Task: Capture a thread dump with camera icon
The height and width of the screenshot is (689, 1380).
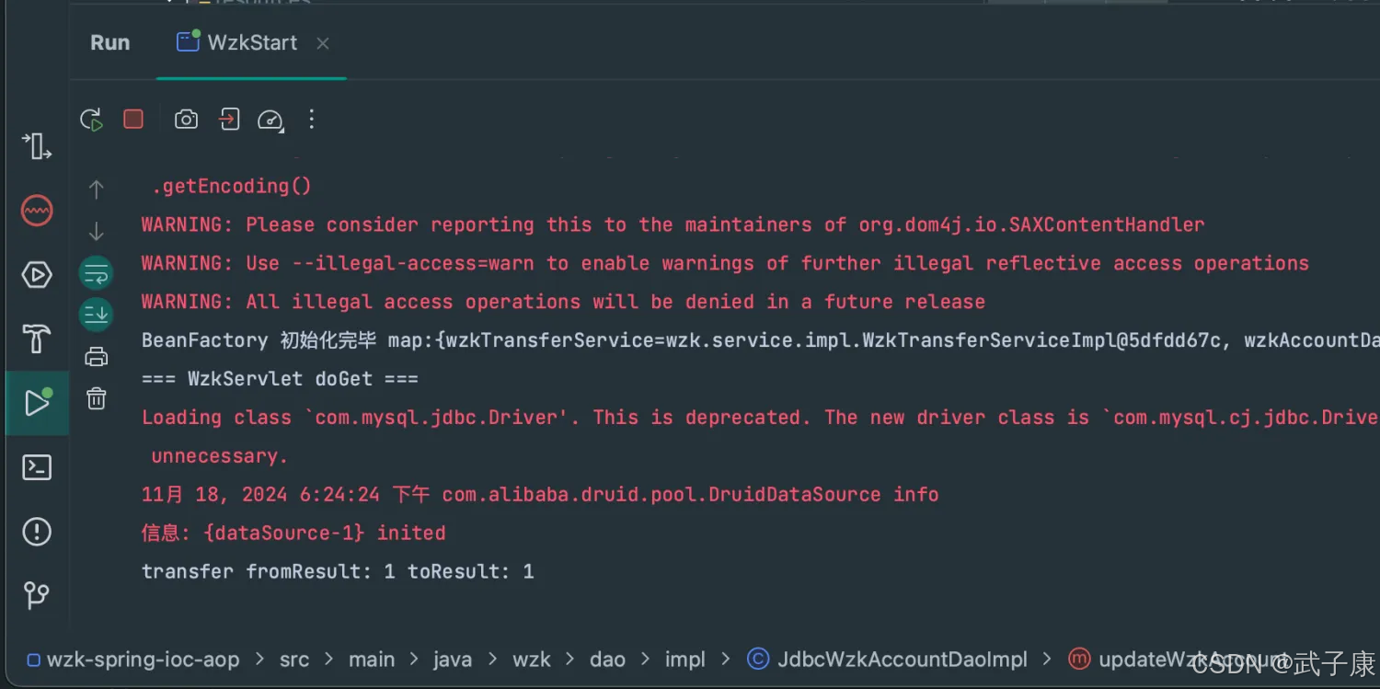Action: click(186, 120)
